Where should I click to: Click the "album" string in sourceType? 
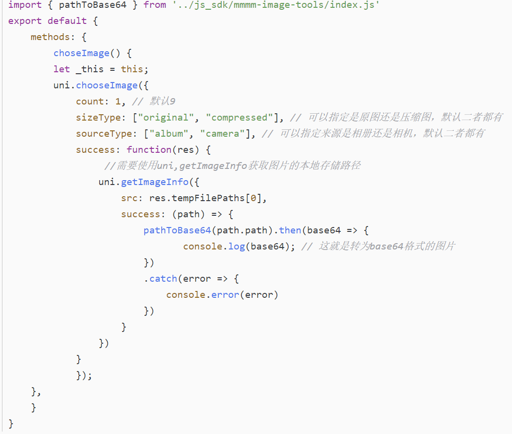[x=169, y=133]
